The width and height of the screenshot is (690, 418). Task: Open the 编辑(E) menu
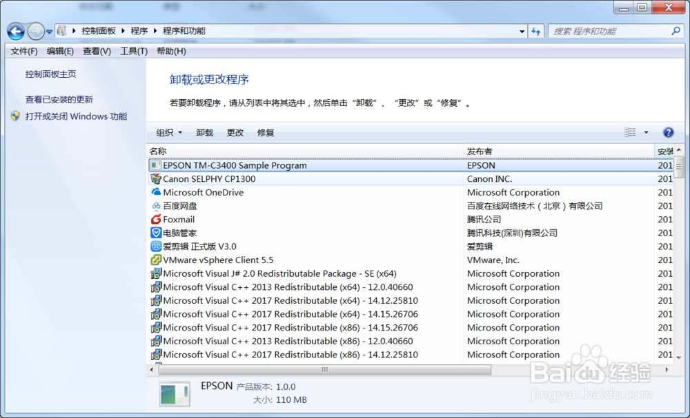click(x=60, y=52)
